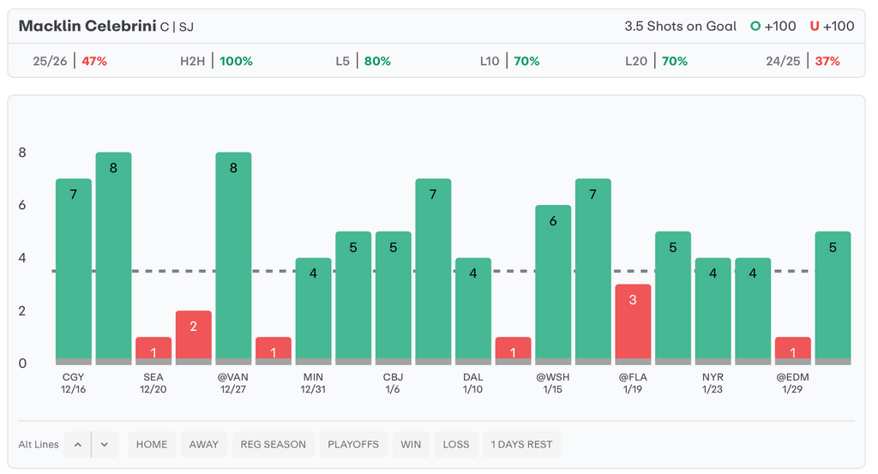Screen dimensions: 878x474
Task: Toggle the HOME games filter
Action: pos(152,445)
